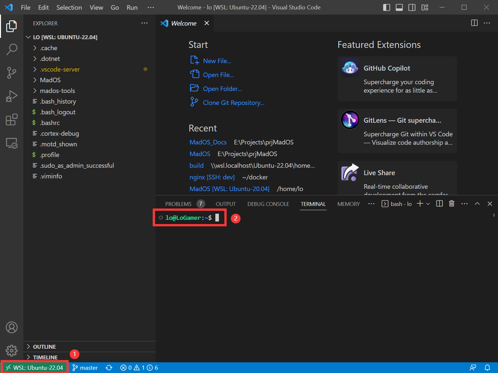Image resolution: width=498 pixels, height=373 pixels.
Task: Expand the .cache folder
Action: (x=89, y=48)
